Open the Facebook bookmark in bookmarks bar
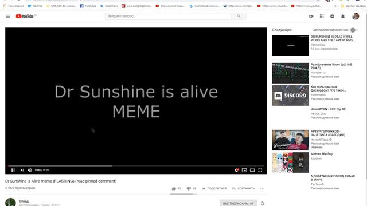 pos(88,6)
